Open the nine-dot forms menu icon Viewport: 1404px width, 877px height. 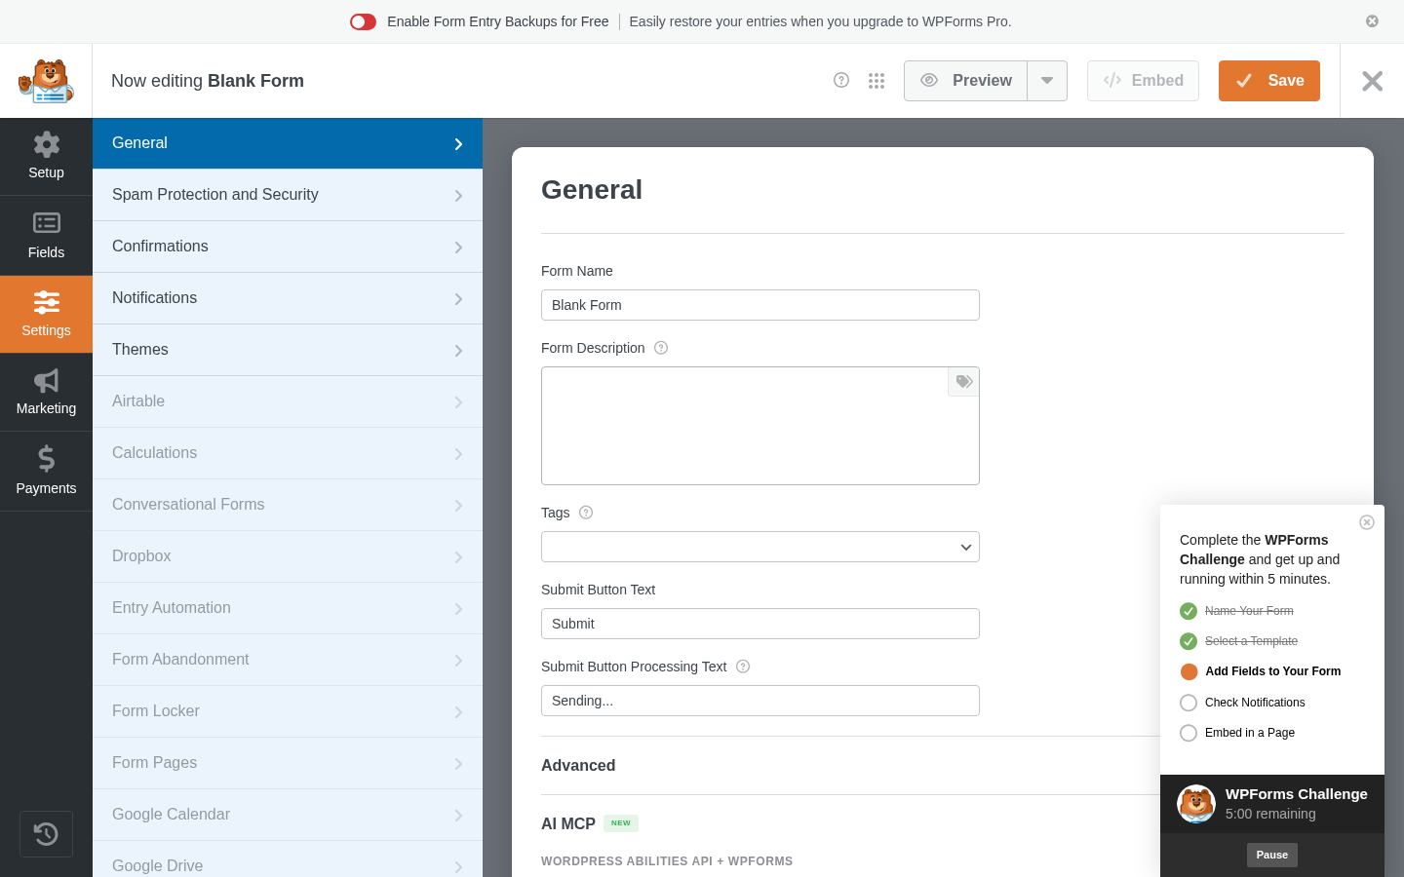(877, 81)
